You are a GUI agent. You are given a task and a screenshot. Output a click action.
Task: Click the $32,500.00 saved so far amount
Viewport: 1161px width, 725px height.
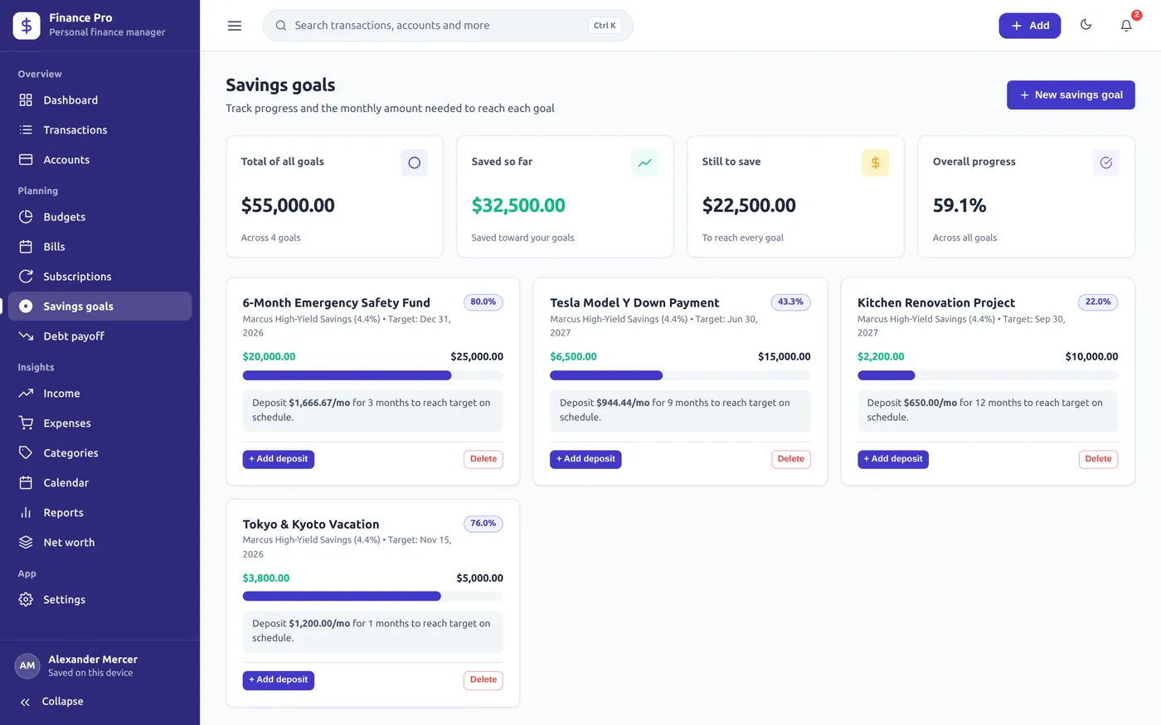[518, 205]
